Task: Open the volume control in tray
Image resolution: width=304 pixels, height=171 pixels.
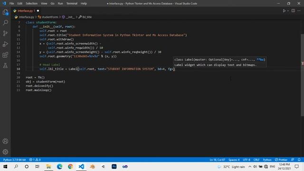Action: 255,167
